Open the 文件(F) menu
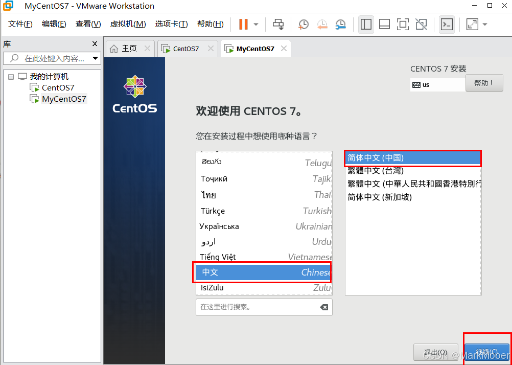 20,24
